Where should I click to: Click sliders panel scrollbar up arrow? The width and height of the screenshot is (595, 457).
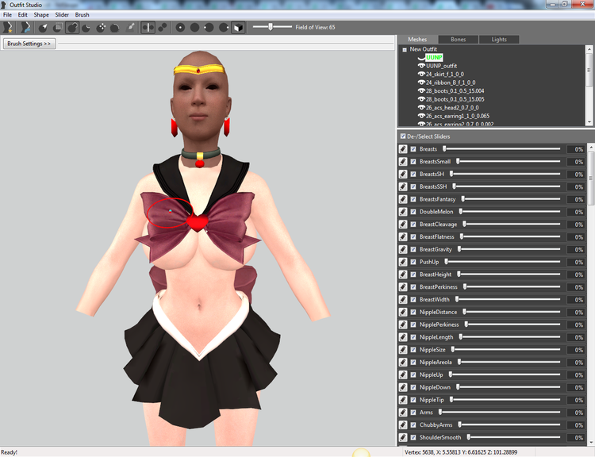(591, 147)
